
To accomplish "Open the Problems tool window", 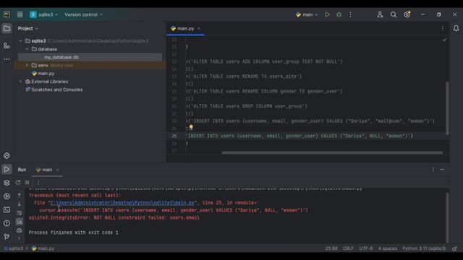I will tap(7, 223).
